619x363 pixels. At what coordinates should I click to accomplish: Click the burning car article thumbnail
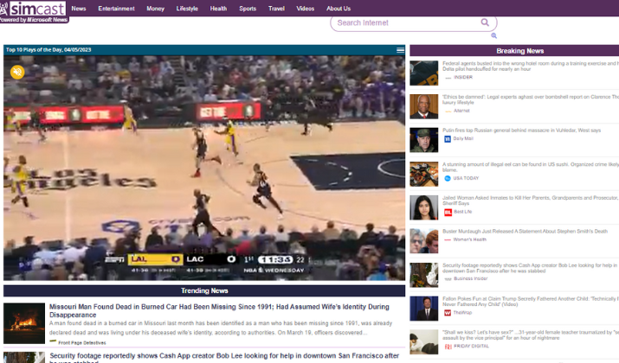click(x=24, y=323)
